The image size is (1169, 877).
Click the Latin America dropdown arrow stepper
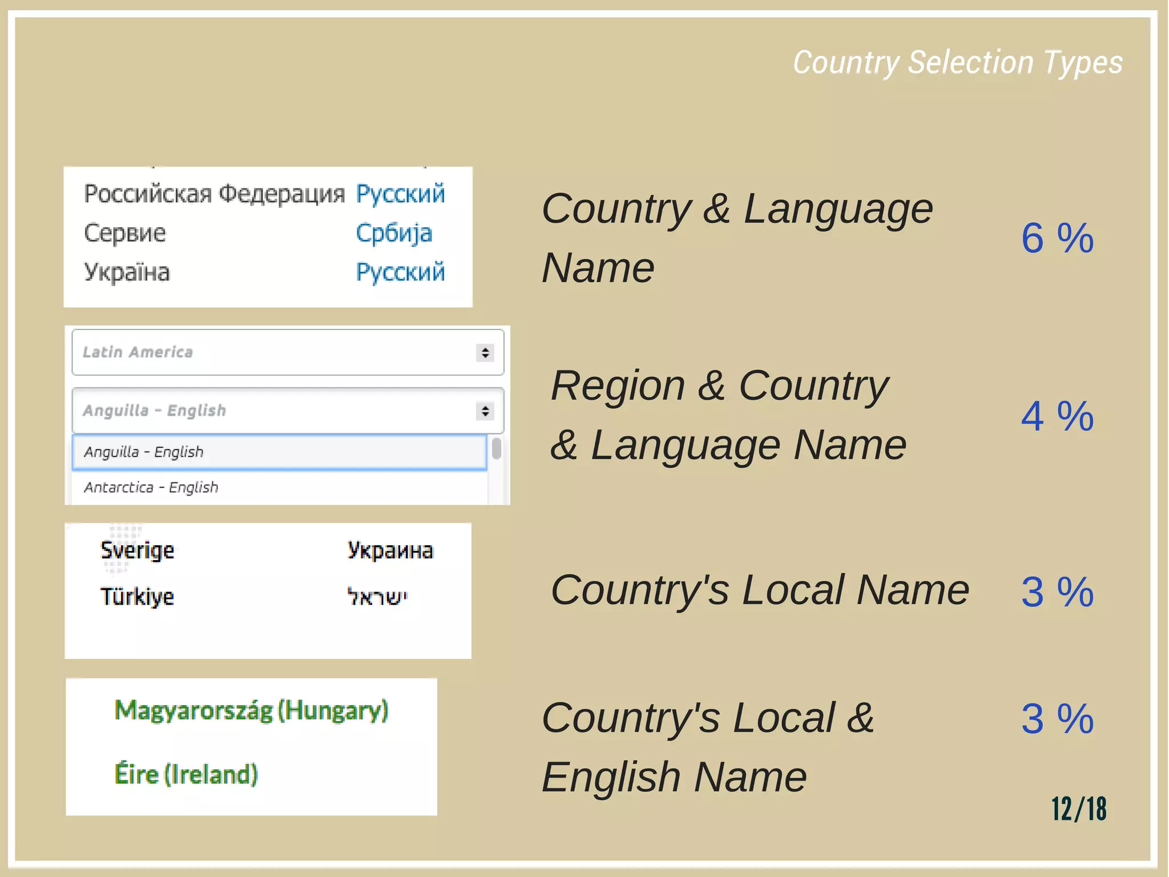[x=485, y=353]
